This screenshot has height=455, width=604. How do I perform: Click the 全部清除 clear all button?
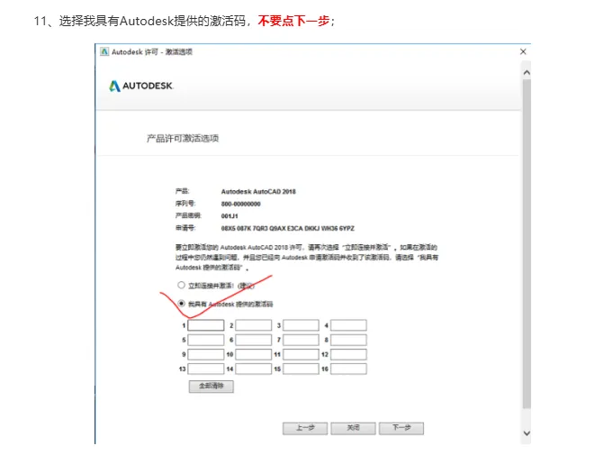click(212, 386)
